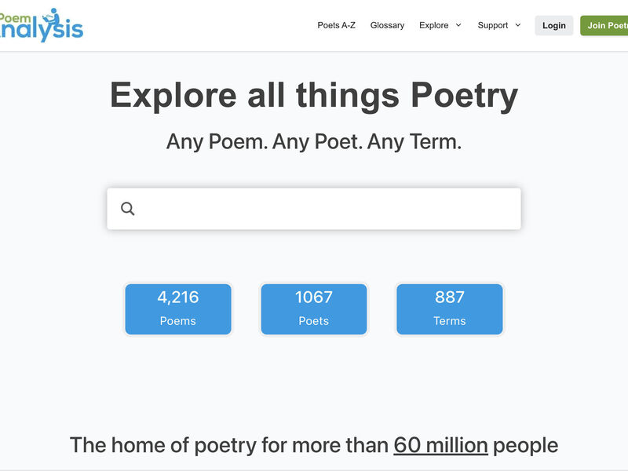Screen dimensions: 628x471
Task: Click the underlined 60 million link
Action: [440, 444]
